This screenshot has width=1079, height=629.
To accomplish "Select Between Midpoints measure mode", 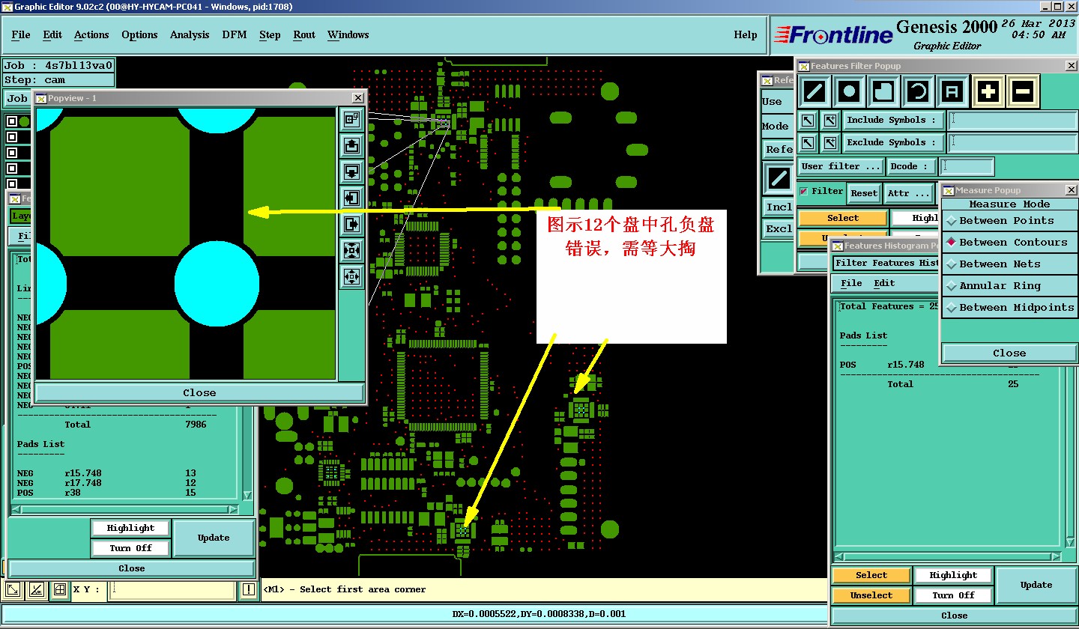I will tap(1009, 308).
